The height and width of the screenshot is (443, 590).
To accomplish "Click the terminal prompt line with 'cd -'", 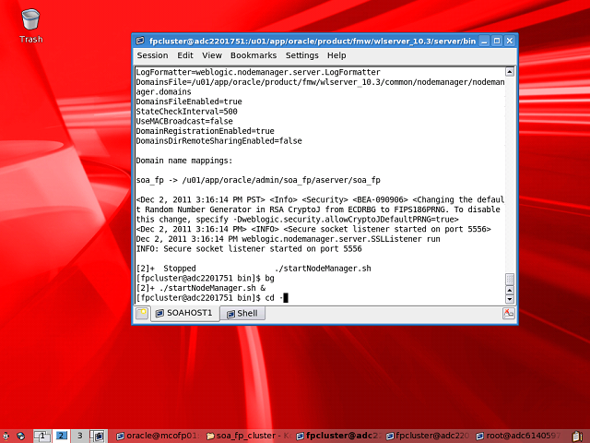I will point(211,297).
